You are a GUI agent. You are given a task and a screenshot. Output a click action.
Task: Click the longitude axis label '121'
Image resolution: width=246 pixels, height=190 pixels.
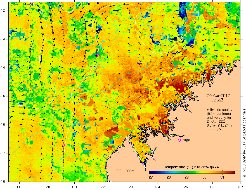point(75,187)
